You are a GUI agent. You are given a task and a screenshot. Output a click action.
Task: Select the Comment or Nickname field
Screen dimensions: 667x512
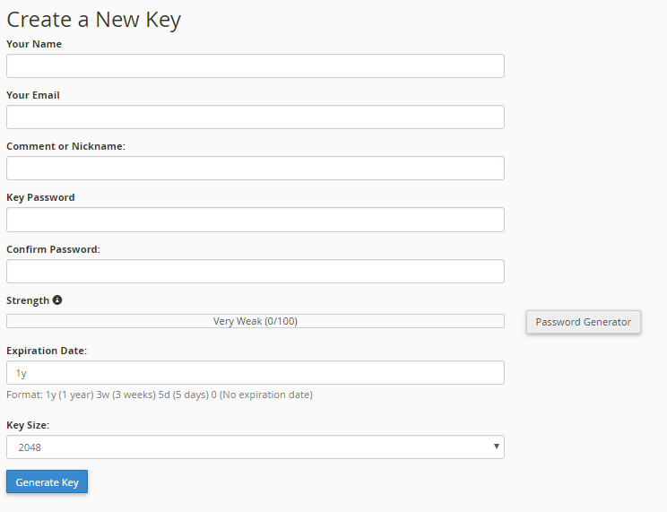tap(256, 168)
